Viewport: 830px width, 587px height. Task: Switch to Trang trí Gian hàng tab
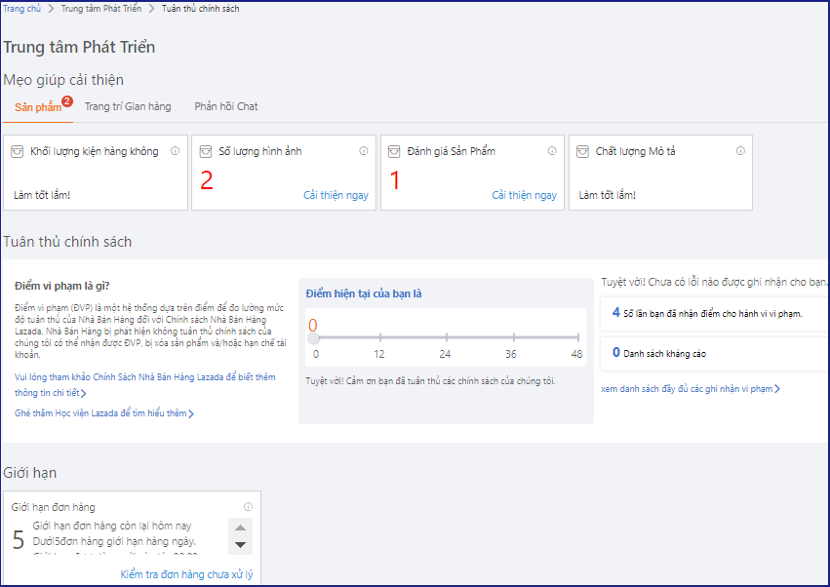(x=128, y=106)
